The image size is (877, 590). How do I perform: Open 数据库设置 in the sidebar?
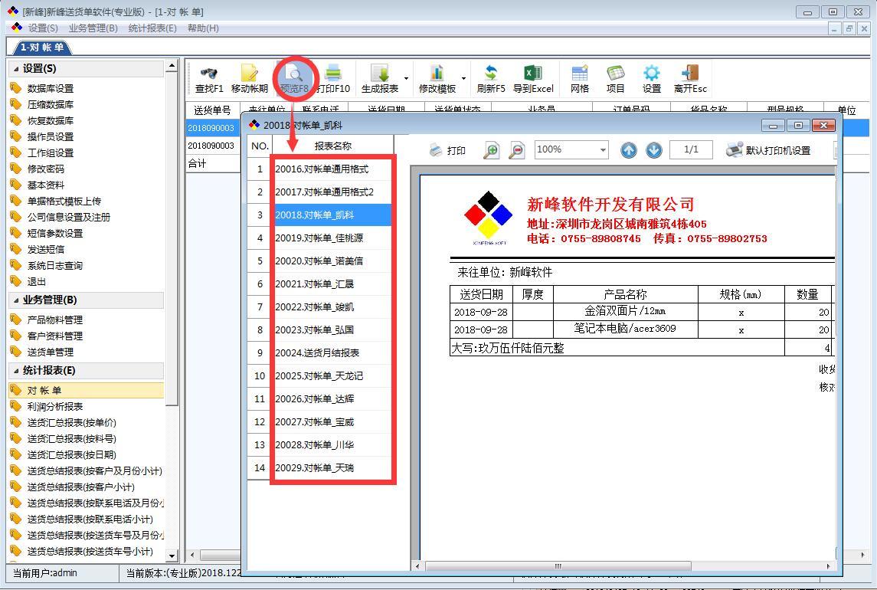51,88
